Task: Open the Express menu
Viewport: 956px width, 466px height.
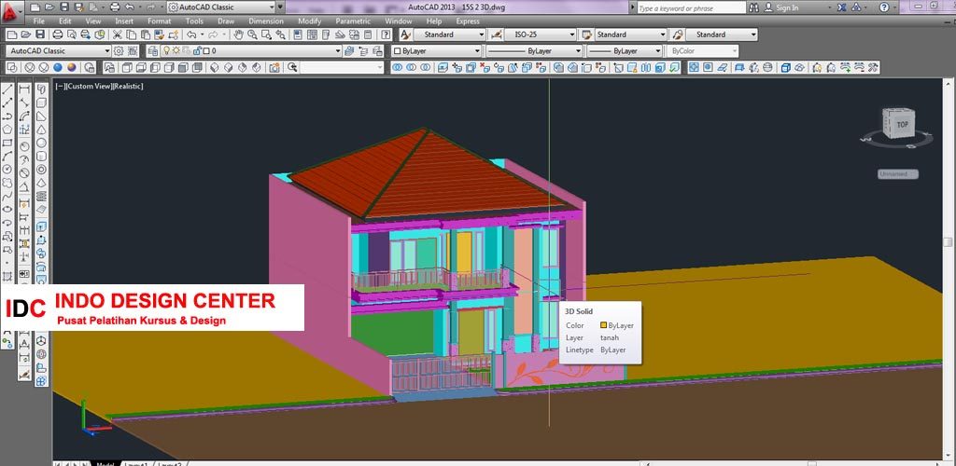Action: tap(468, 21)
